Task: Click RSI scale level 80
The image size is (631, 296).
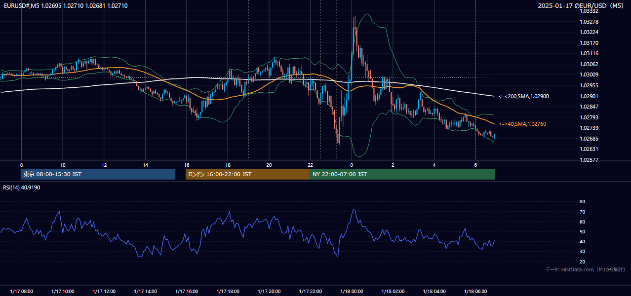Action: pos(582,202)
